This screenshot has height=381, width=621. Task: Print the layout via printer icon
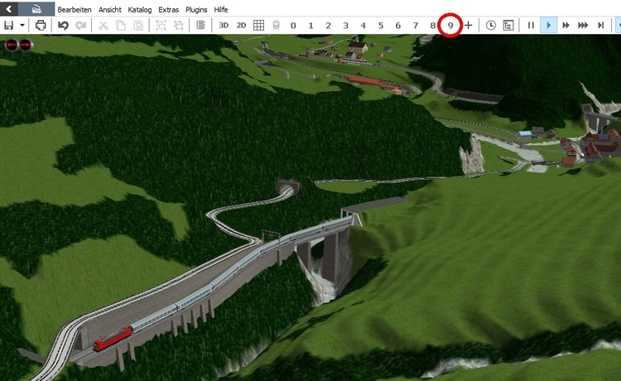[41, 26]
